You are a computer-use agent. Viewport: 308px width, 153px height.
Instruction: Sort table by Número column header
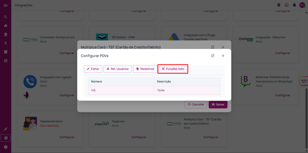click(x=97, y=81)
